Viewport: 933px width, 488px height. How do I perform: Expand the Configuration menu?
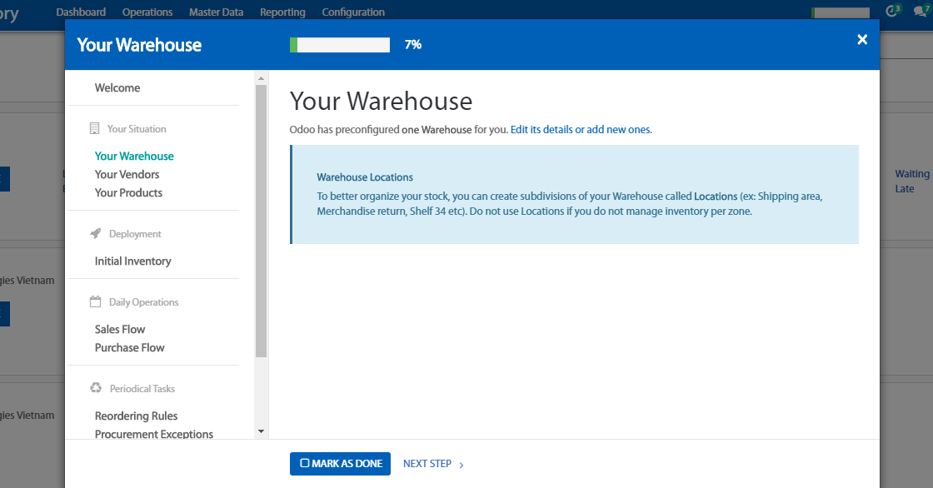(353, 12)
